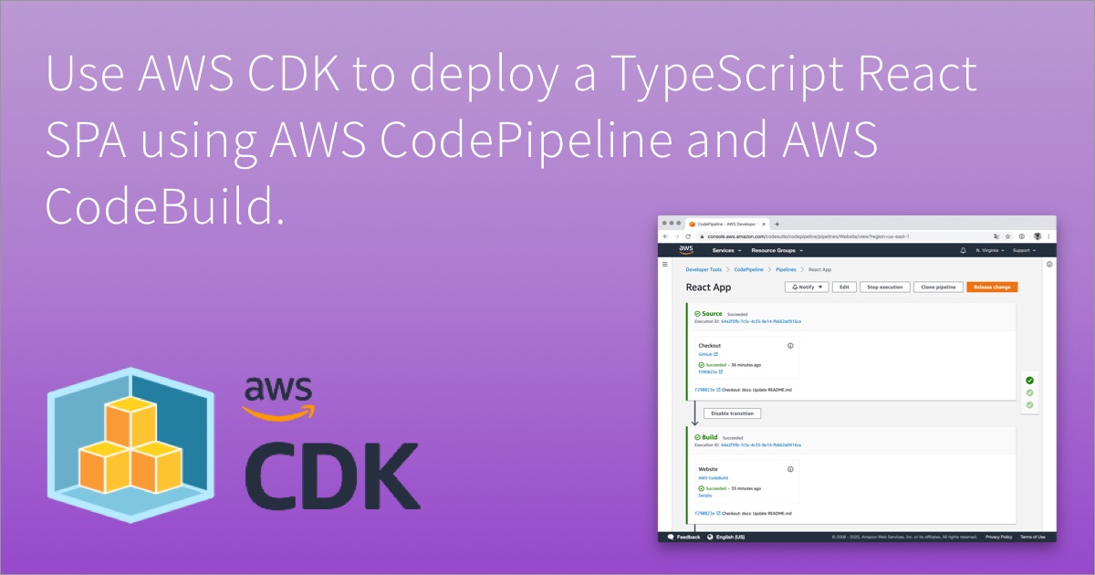Open the Support dropdown
Image resolution: width=1095 pixels, height=575 pixels.
click(1025, 250)
